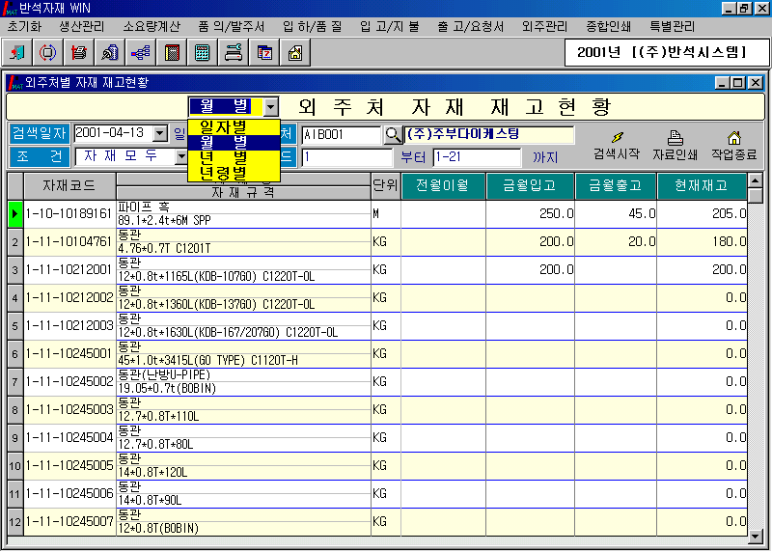Open the calculator icon in toolbar

(203, 52)
